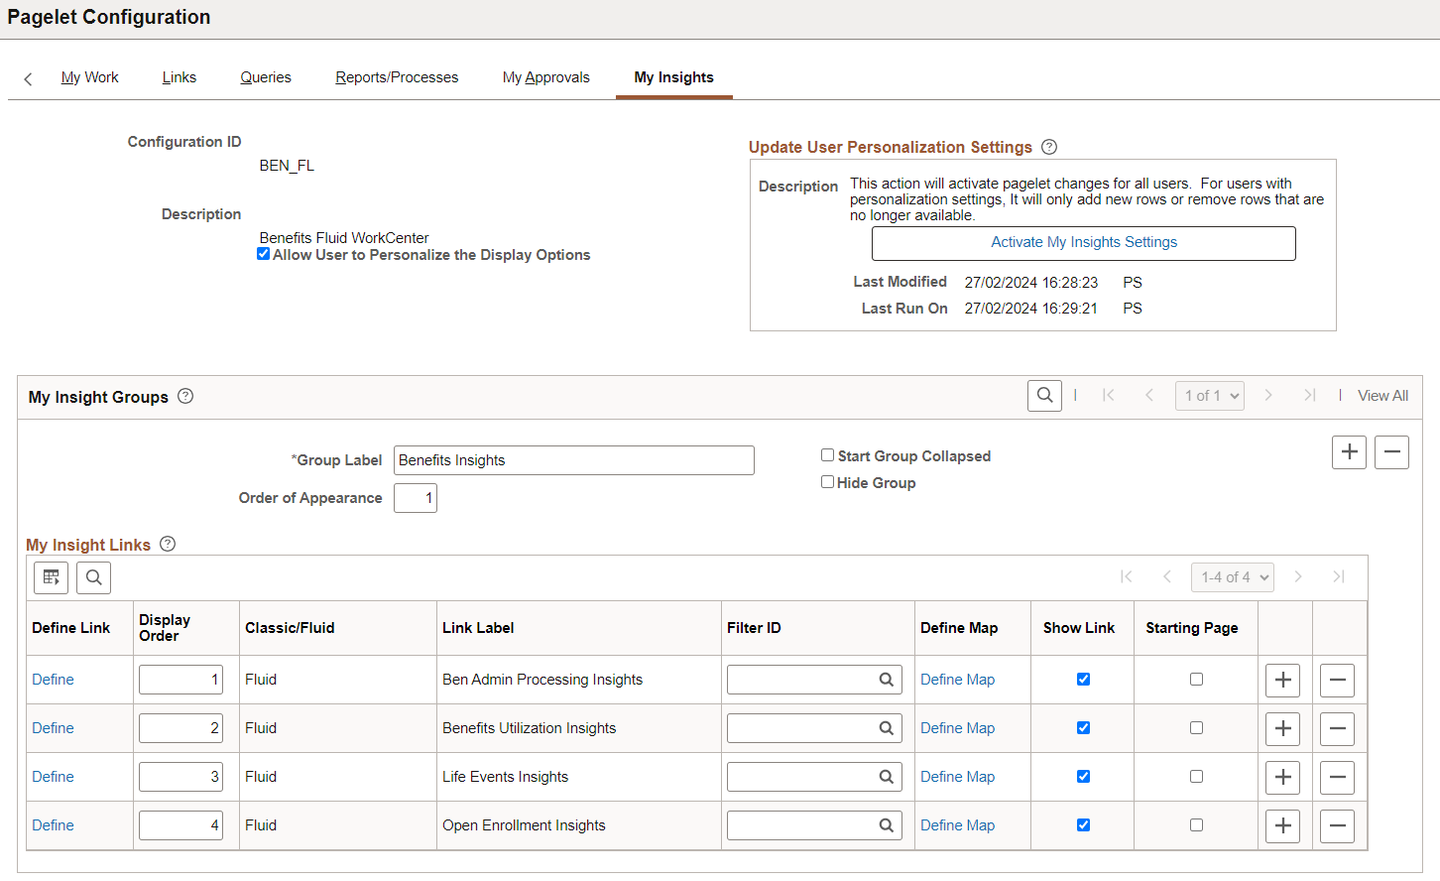1440x881 pixels.
Task: Open Filter ID lookup for Ben Admin Processing Insights
Action: click(x=886, y=679)
